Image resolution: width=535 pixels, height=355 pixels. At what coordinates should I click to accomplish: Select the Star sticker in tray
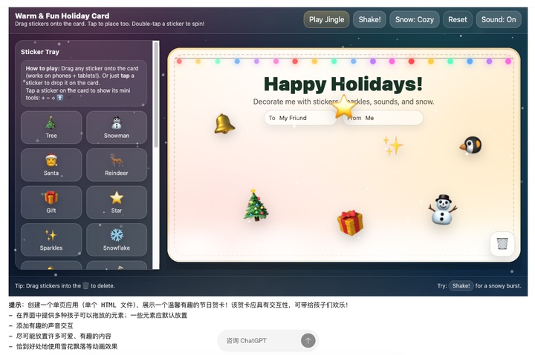117,202
